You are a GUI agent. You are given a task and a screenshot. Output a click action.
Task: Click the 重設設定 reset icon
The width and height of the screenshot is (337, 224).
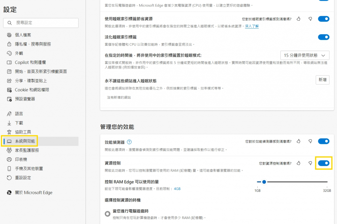click(9, 178)
